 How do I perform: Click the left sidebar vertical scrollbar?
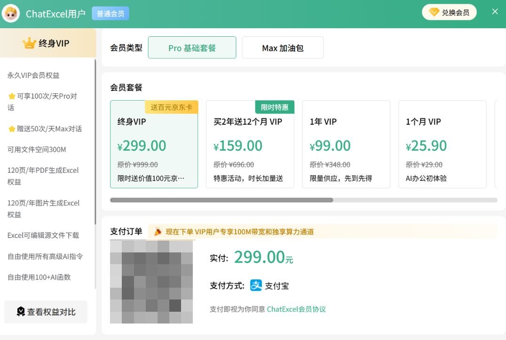(95, 142)
